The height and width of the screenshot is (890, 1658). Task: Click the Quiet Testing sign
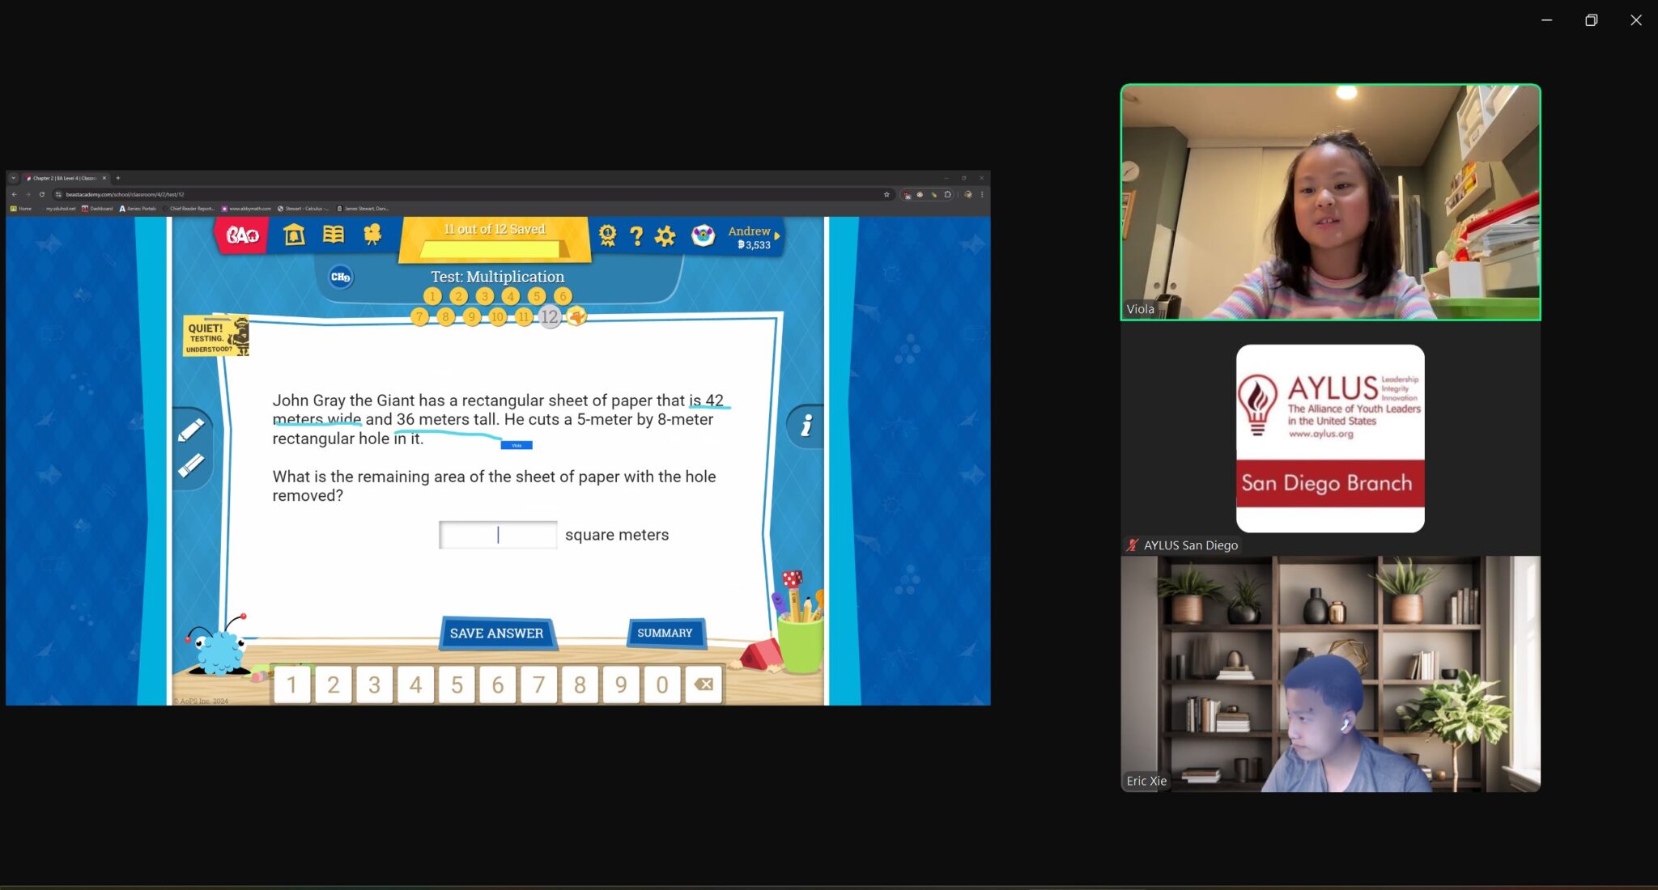[x=216, y=337]
